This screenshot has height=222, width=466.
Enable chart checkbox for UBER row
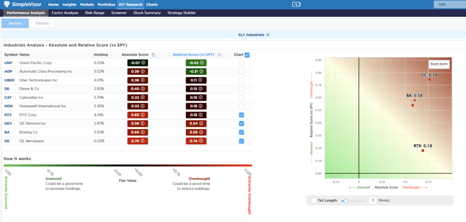click(242, 80)
